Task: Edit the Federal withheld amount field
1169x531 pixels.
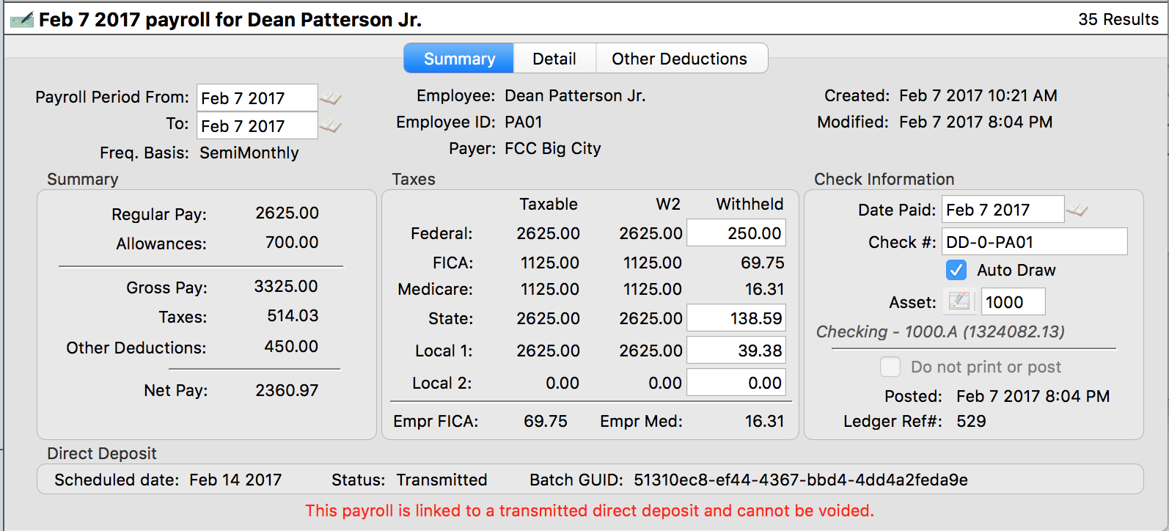Action: click(x=736, y=233)
